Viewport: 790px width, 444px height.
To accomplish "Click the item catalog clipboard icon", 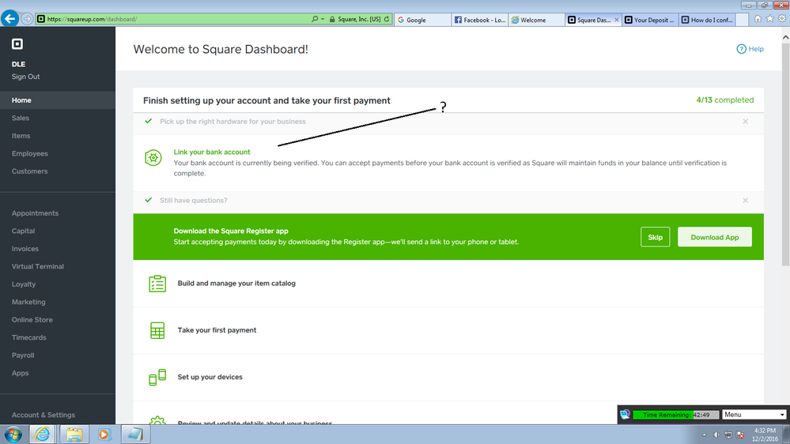I will 157,284.
